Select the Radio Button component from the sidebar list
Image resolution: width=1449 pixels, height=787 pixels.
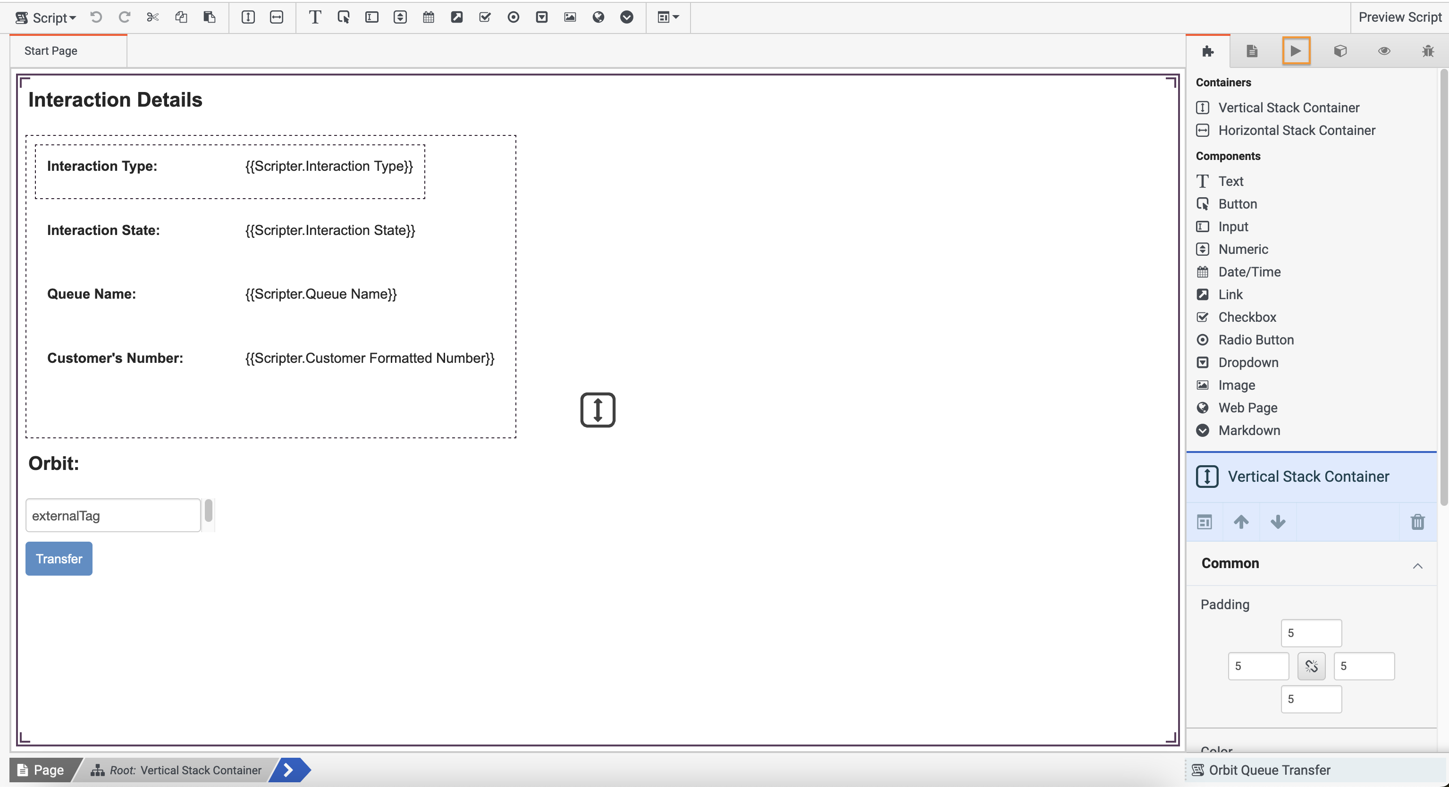pyautogui.click(x=1255, y=340)
